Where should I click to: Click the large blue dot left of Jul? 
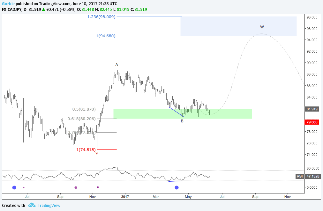pyautogui.click(x=14, y=187)
